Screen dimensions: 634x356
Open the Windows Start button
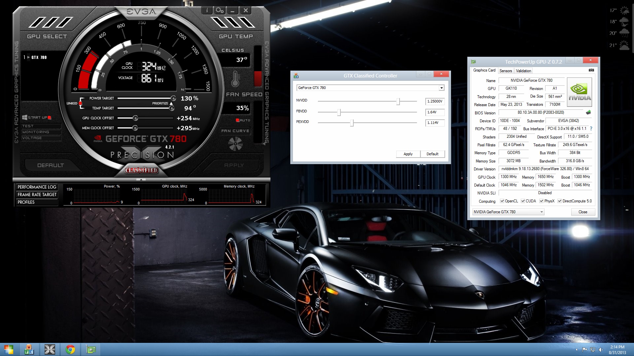pos(9,349)
